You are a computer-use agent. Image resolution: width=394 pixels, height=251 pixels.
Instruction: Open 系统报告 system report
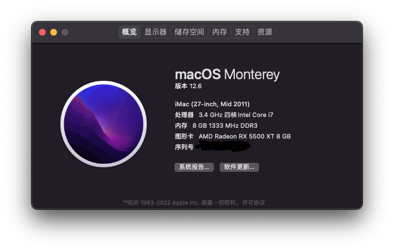[x=194, y=167]
